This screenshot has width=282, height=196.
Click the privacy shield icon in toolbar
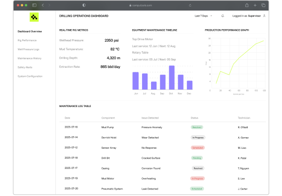[x=84, y=5]
